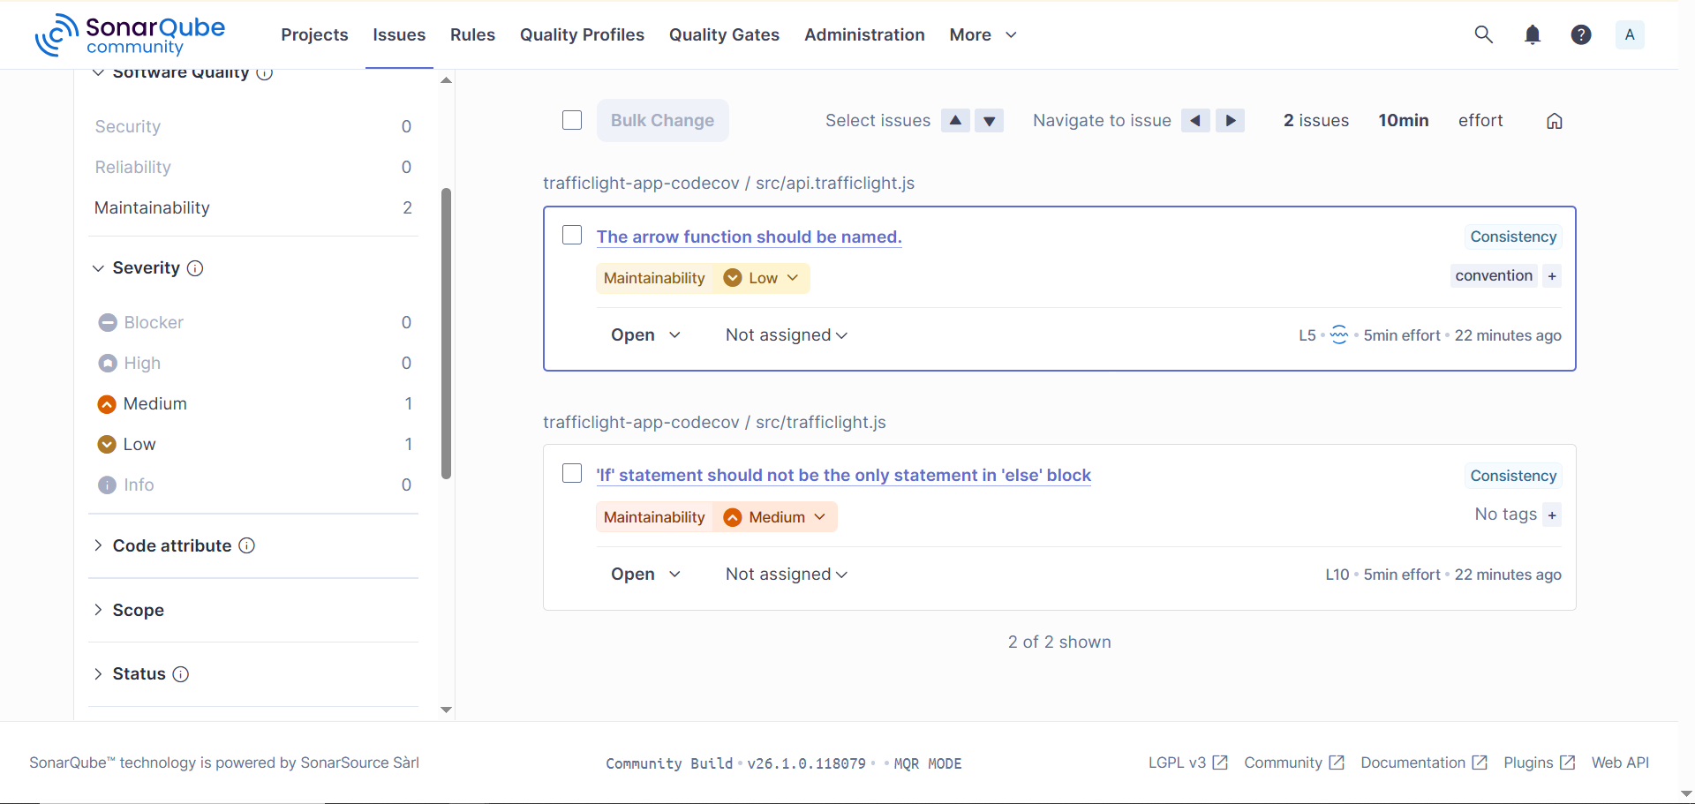Click Severity info circle icon

[x=196, y=268]
